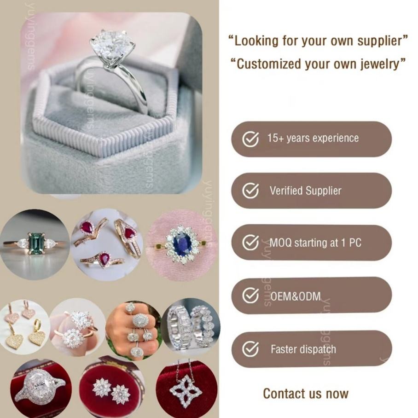
Task: Click the checkmark icon next to Verified Supplier
Action: click(x=250, y=191)
